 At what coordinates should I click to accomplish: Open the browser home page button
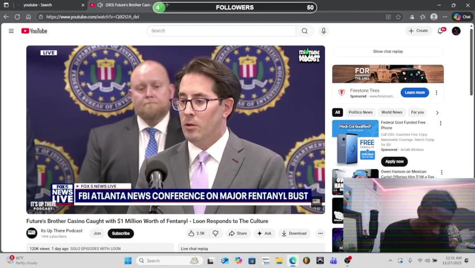(28, 17)
